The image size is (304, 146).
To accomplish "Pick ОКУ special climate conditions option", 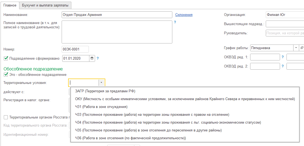I will [x=185, y=99].
